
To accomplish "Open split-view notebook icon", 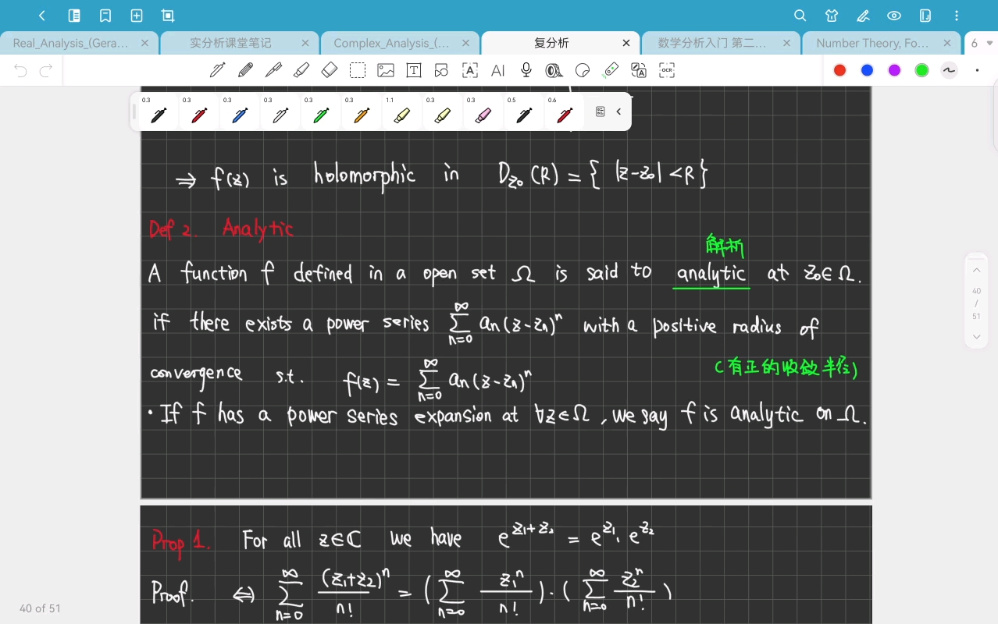I will click(x=925, y=16).
